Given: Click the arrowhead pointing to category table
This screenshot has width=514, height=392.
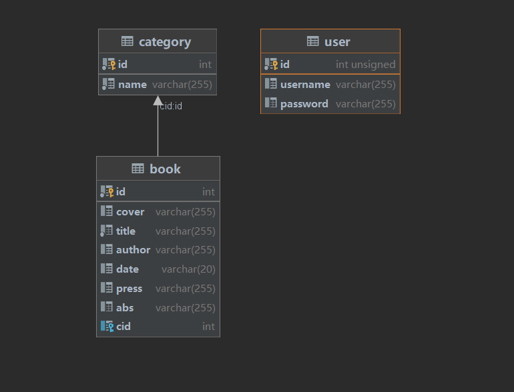Looking at the screenshot, I should 158,101.
